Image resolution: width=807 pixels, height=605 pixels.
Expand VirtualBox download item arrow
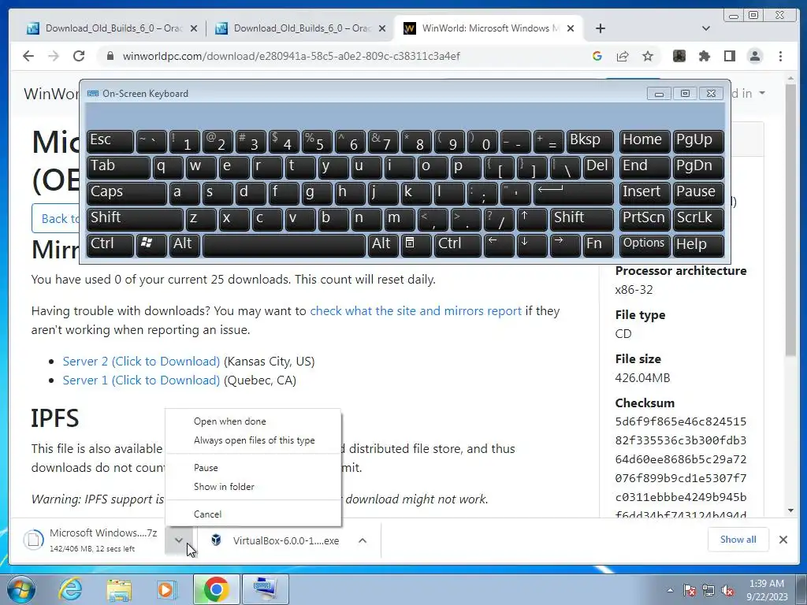point(363,540)
